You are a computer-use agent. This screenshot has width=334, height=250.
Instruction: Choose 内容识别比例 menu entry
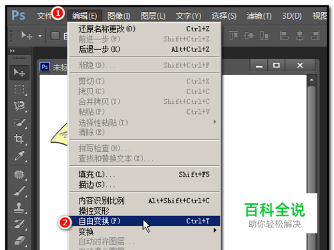pyautogui.click(x=144, y=201)
